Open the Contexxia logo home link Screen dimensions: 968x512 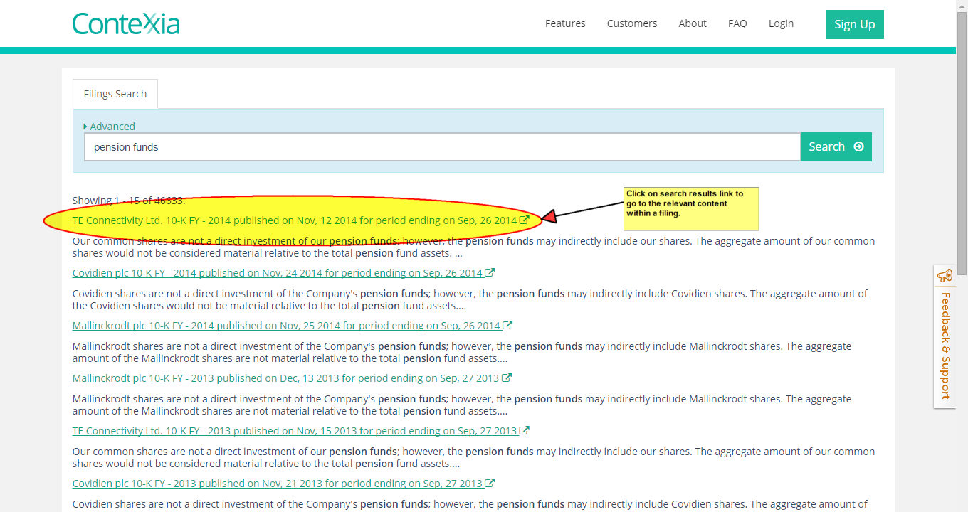(x=126, y=23)
